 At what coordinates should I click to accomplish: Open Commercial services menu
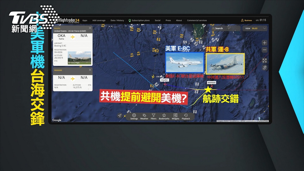coord(197,20)
